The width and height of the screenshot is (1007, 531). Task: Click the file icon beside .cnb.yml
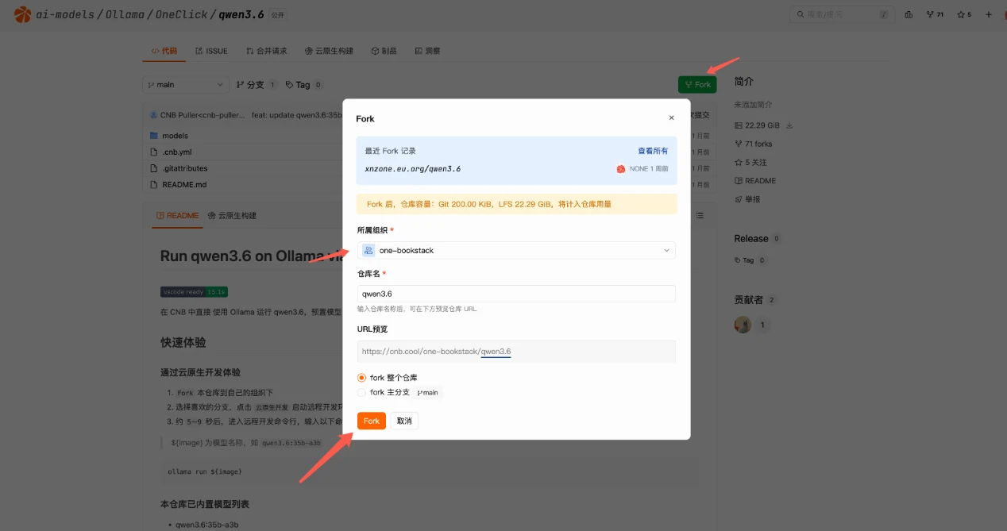(154, 152)
